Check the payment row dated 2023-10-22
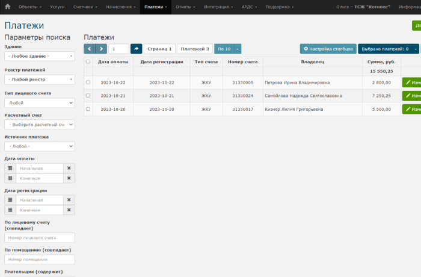 click(x=88, y=82)
